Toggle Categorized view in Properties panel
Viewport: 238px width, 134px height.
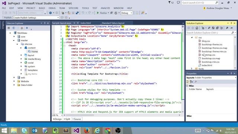click(x=187, y=82)
